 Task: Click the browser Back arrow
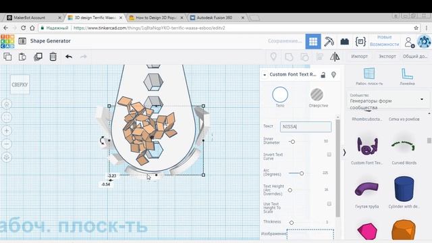pos(6,28)
